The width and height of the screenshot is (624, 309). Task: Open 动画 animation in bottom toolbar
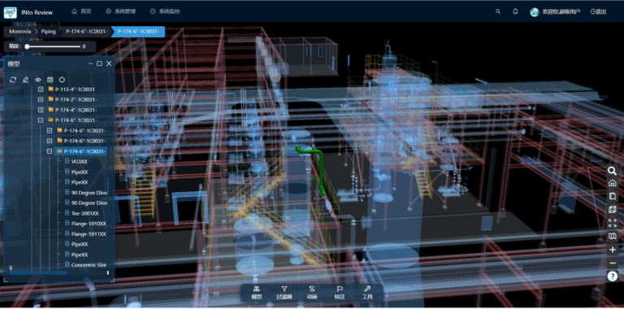[x=312, y=293]
